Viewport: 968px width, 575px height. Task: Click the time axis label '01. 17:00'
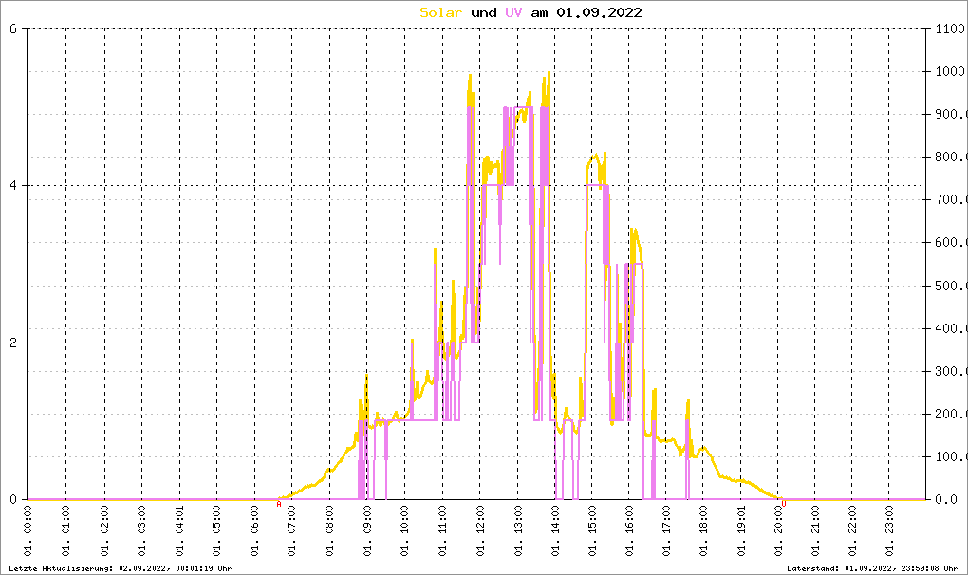[666, 530]
